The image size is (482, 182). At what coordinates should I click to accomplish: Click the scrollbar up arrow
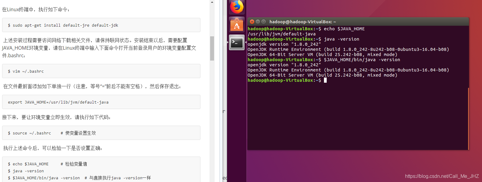click(212, 2)
